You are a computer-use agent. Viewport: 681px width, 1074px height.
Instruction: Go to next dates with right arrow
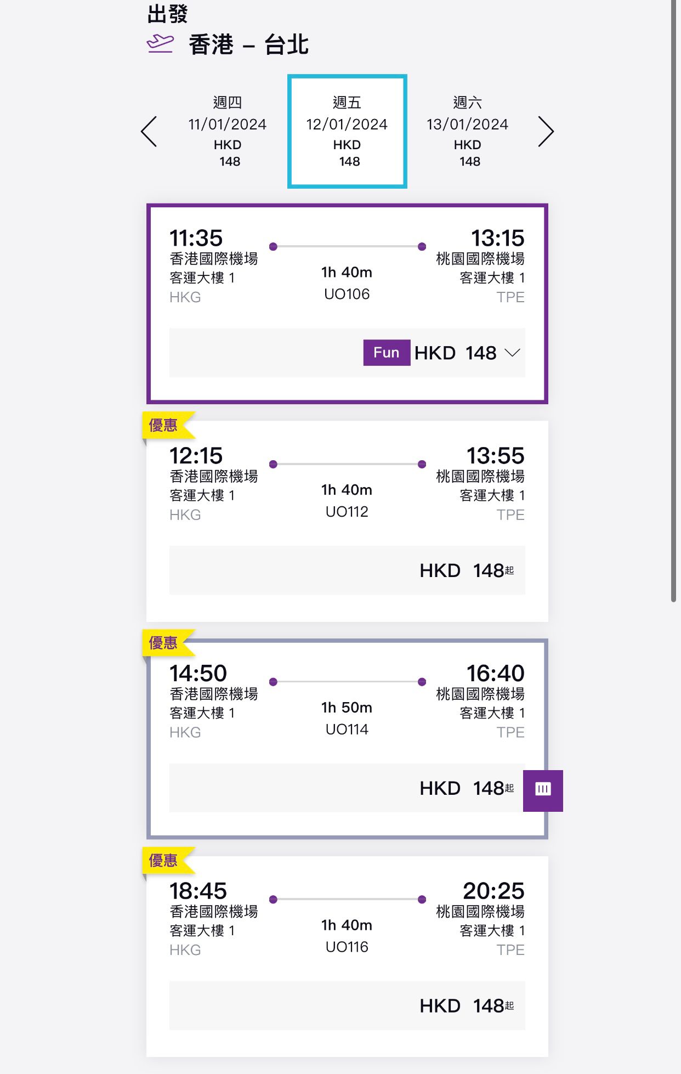coord(546,132)
